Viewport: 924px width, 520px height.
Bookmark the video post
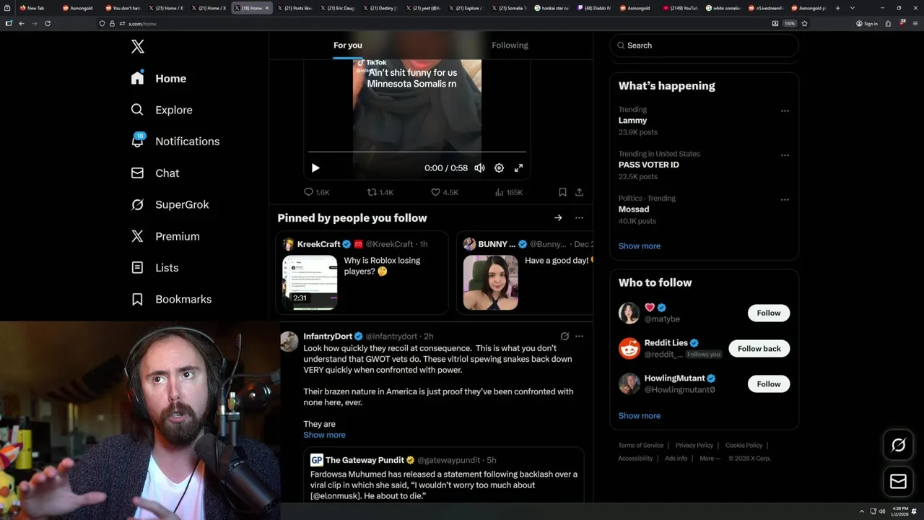coord(562,192)
